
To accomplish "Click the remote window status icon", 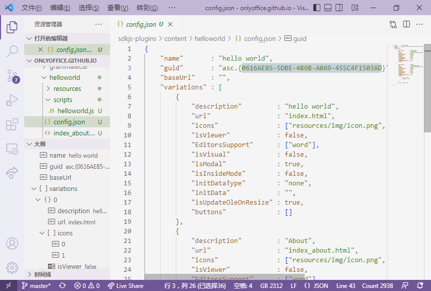I will (x=9, y=285).
